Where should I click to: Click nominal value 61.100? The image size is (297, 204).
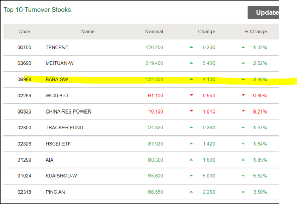click(x=156, y=96)
